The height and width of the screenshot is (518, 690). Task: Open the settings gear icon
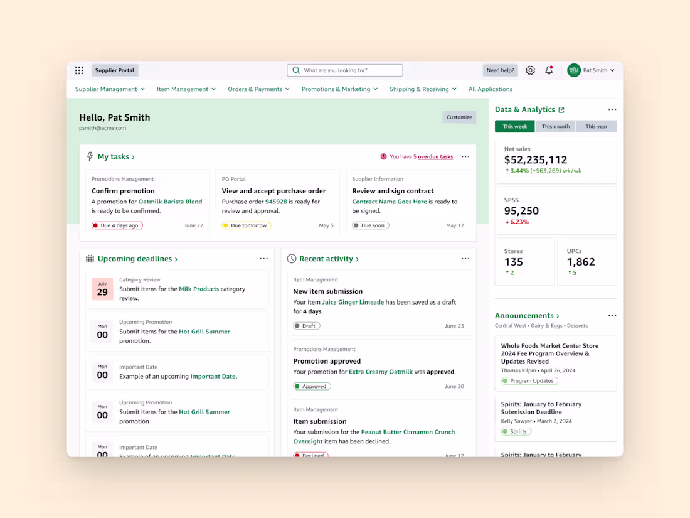click(x=530, y=70)
